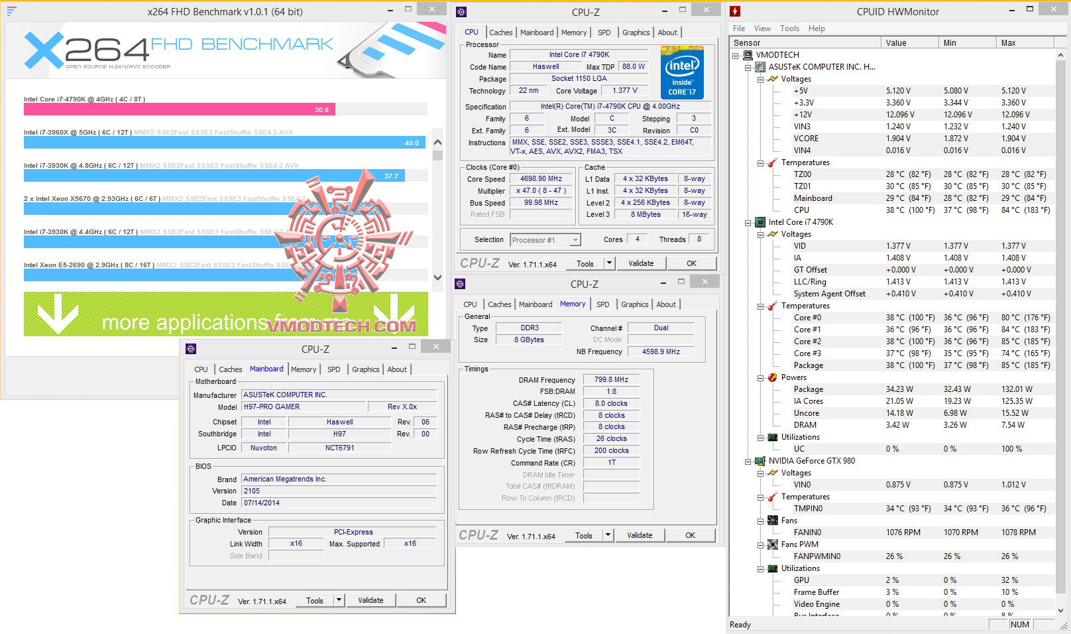The image size is (1071, 634).
Task: Open the Processor #1 selection dropdown in CPU-Z
Action: coord(575,240)
